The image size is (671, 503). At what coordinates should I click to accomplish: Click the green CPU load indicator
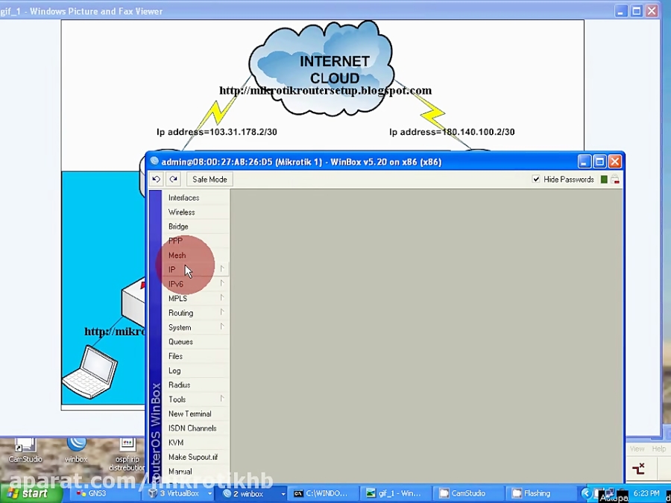604,180
